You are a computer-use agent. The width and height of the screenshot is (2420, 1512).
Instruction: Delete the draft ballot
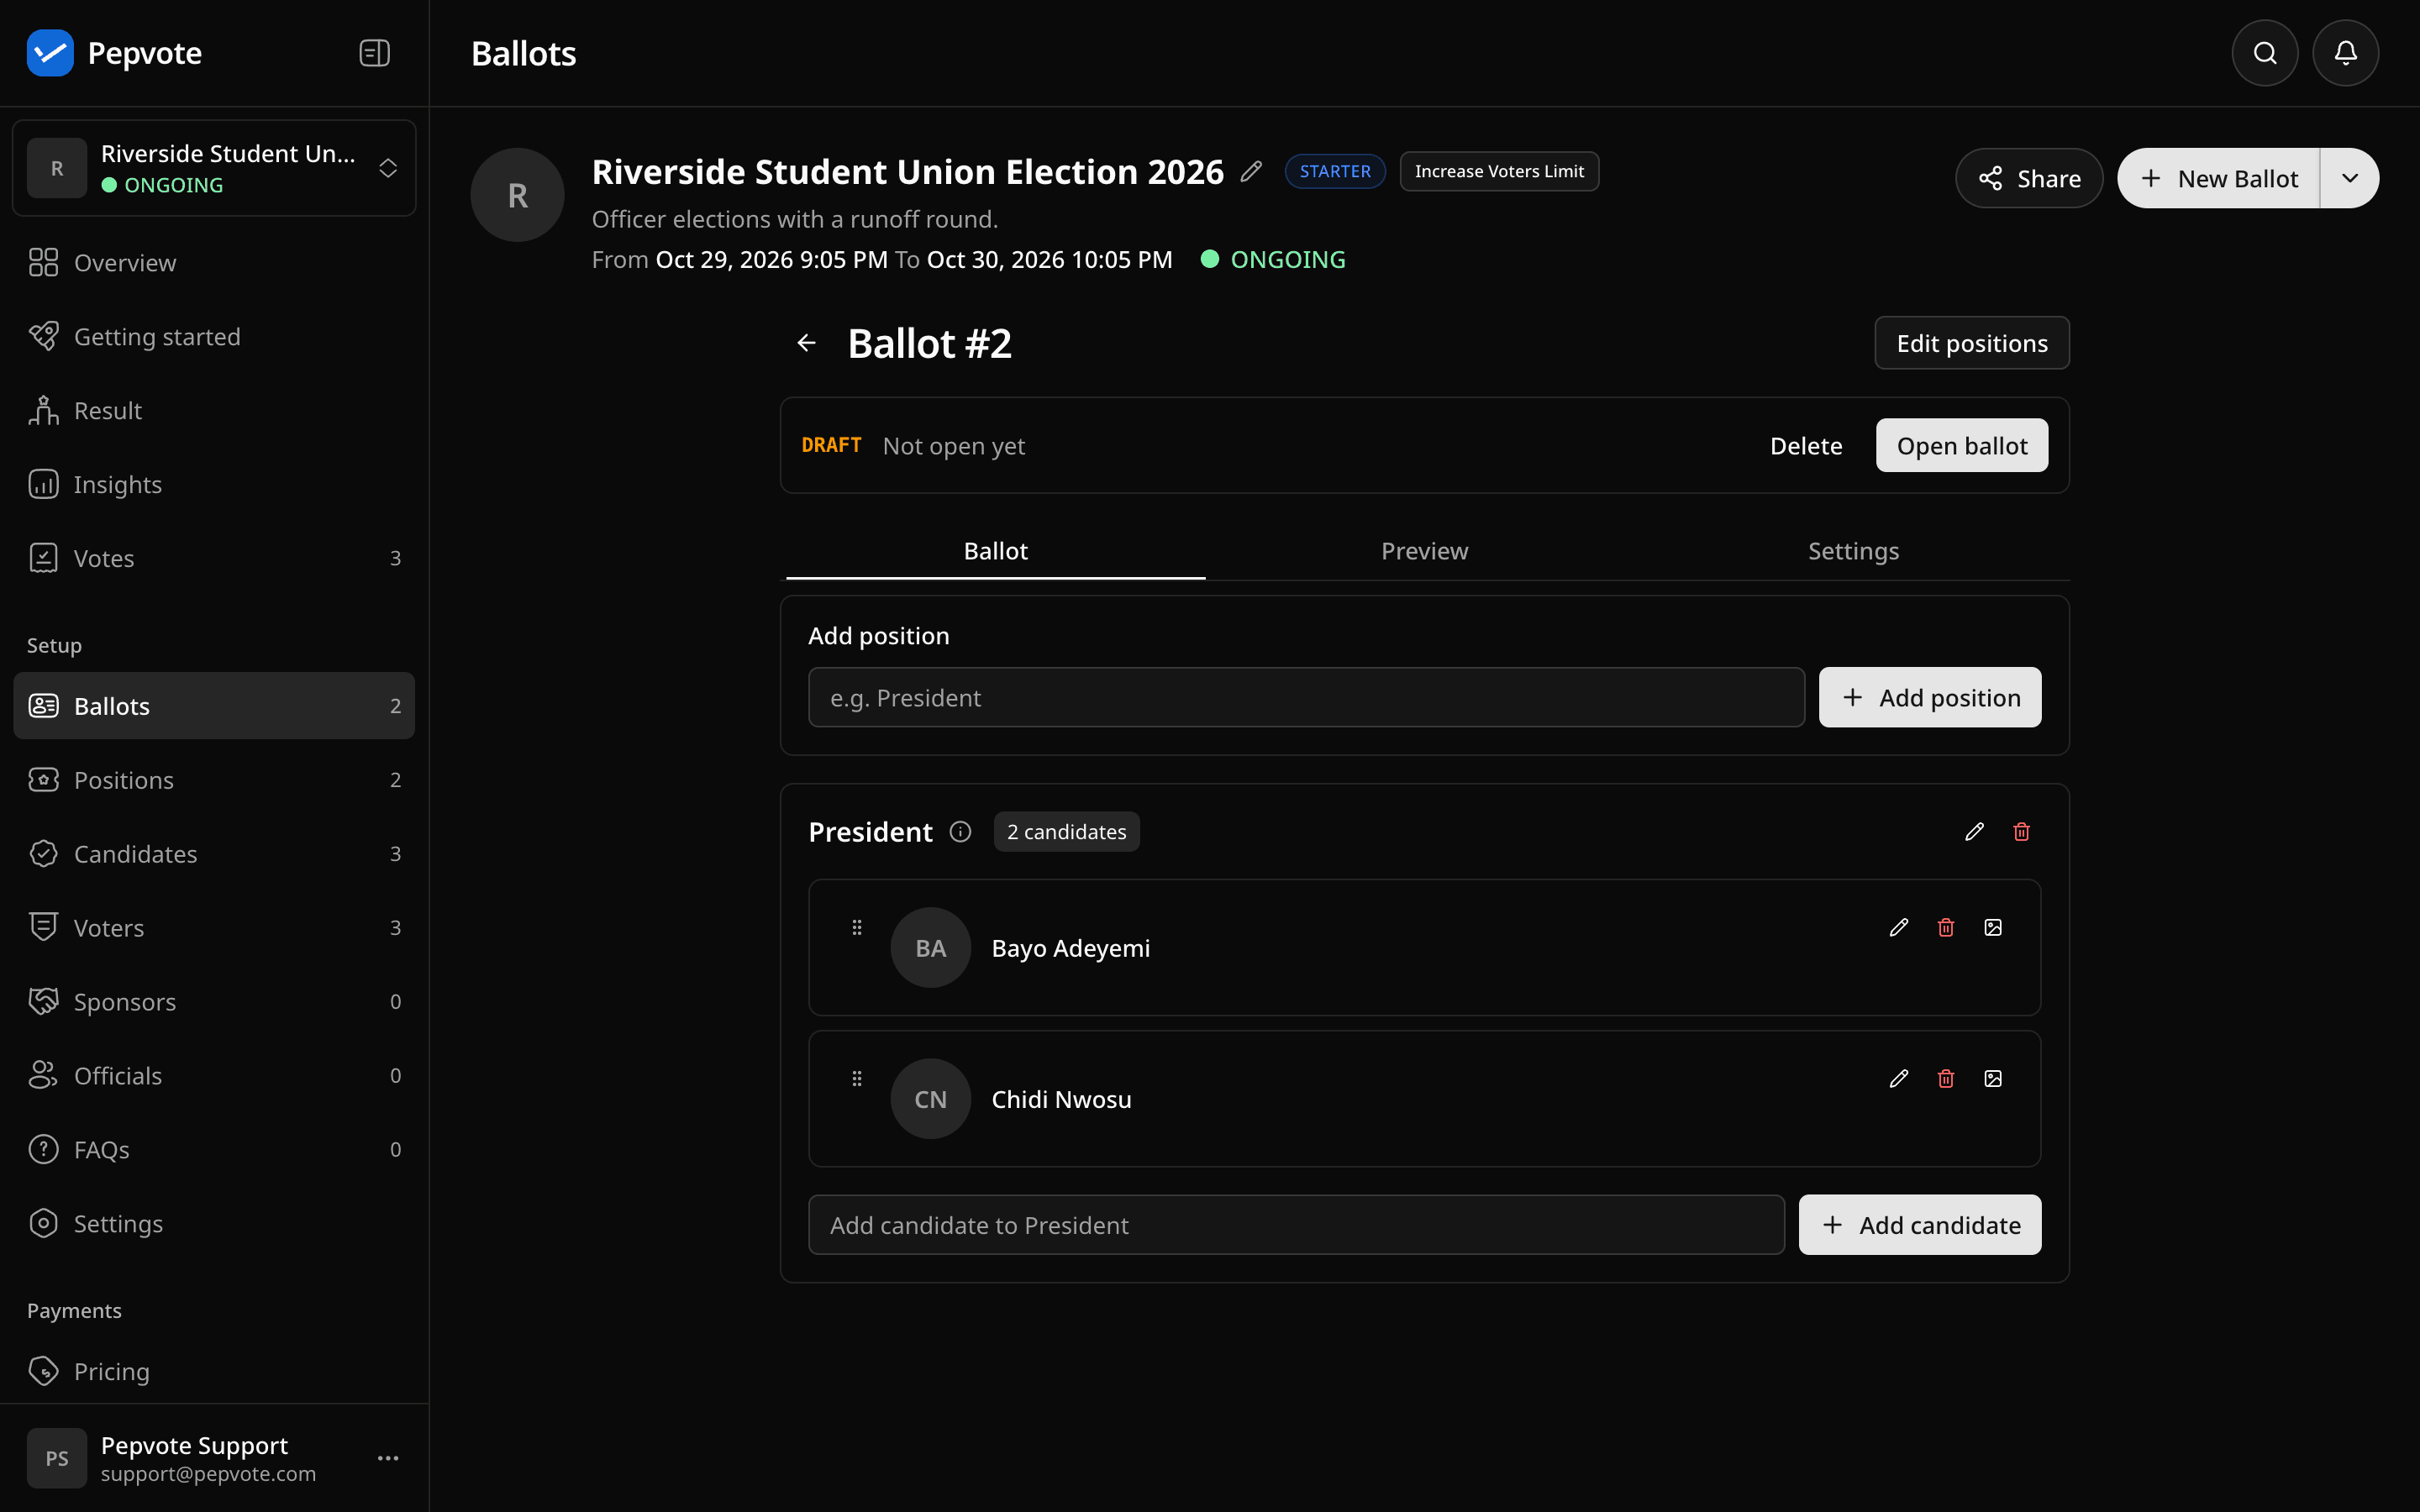(x=1805, y=446)
